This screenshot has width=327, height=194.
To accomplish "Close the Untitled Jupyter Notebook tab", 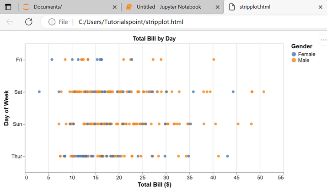I will pos(217,7).
